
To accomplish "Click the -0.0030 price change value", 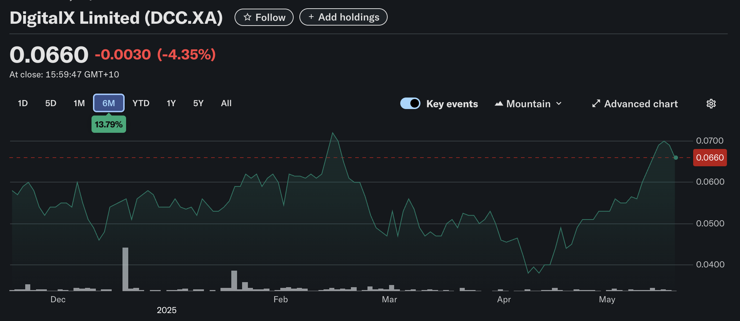I will point(123,55).
